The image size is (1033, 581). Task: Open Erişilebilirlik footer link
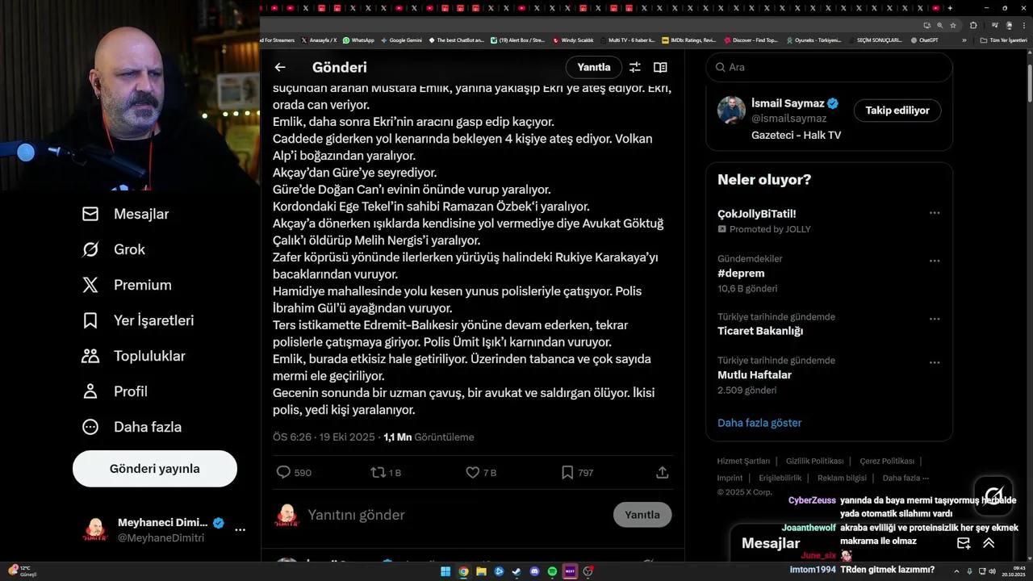(780, 479)
